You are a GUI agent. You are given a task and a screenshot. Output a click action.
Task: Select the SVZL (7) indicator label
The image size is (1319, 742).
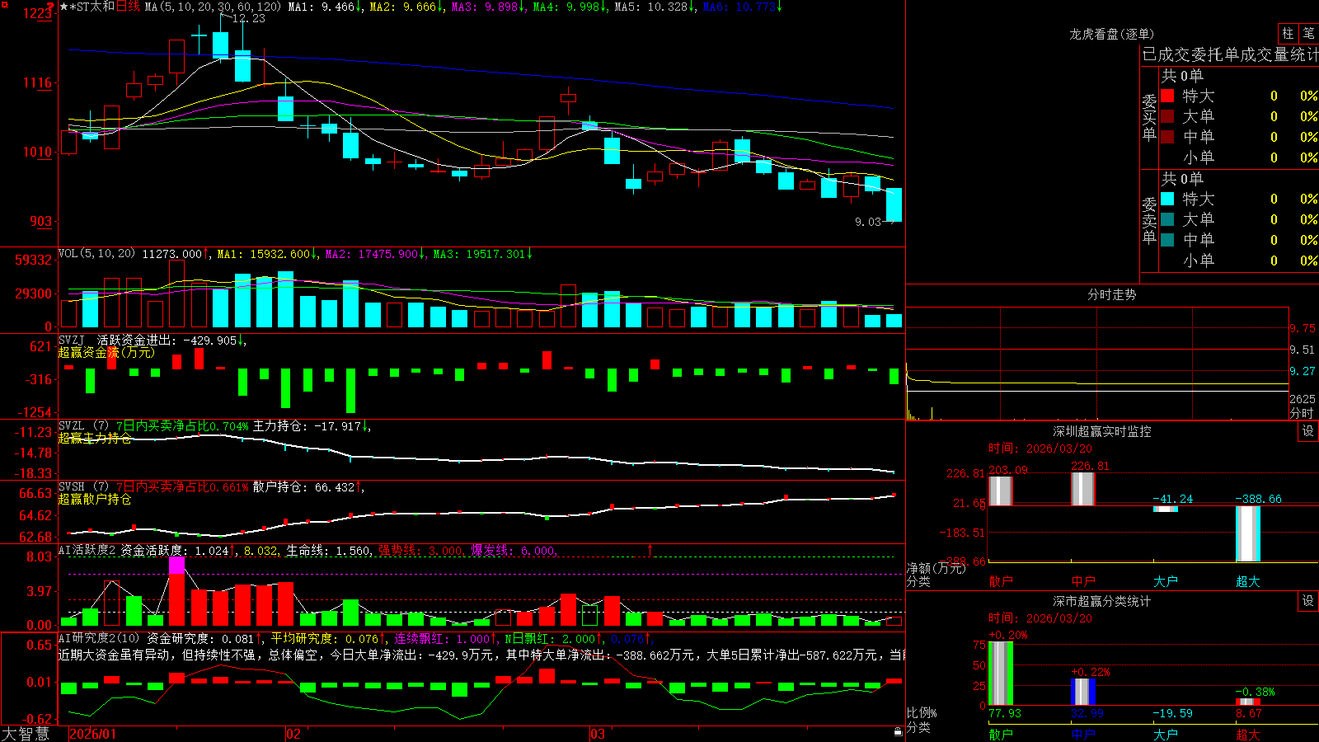click(x=83, y=426)
